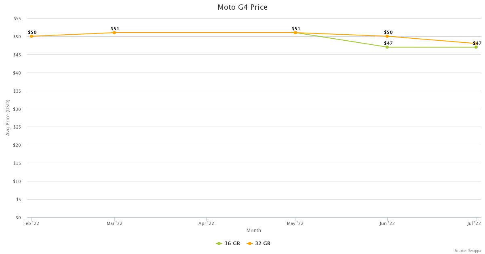
Task: Toggle the 16 GB series in legend
Action: coord(228,244)
